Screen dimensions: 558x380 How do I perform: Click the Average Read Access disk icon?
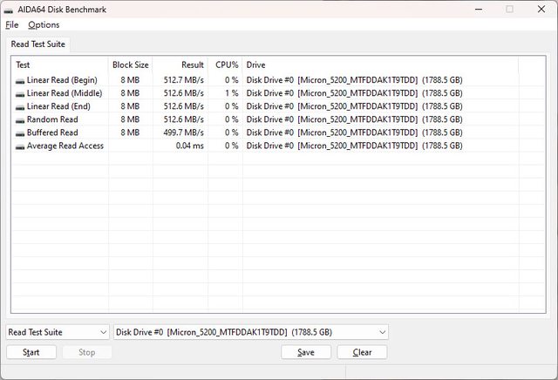(20, 146)
